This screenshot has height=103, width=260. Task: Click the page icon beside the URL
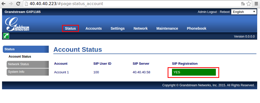click(x=26, y=4)
